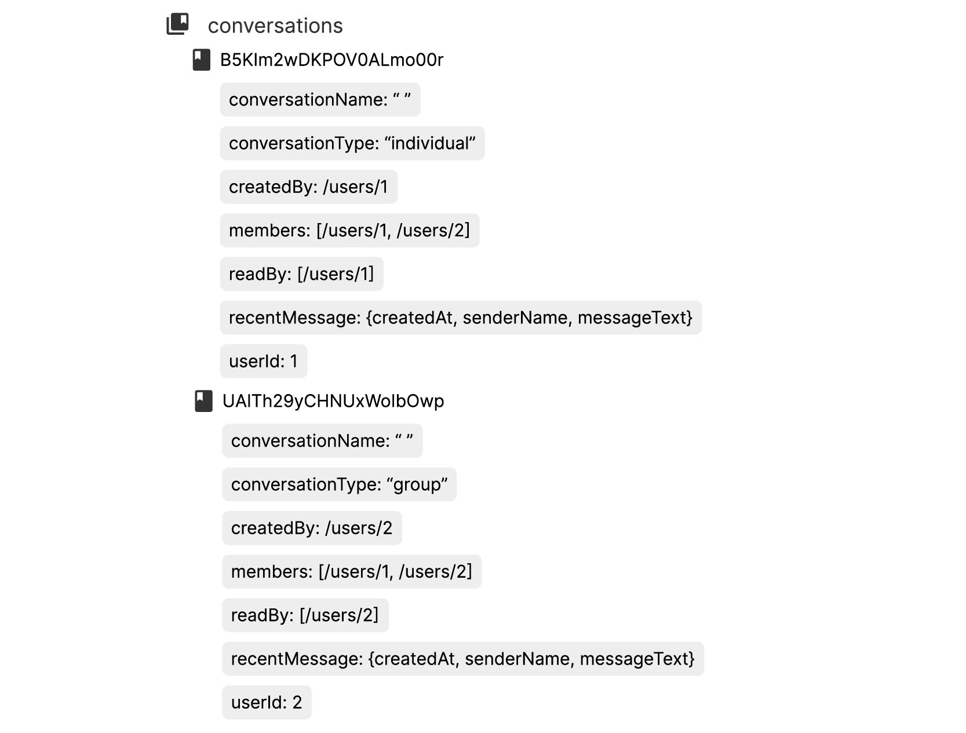The width and height of the screenshot is (966, 733).
Task: Select document UAlTh29yCHNUxWolbOwp
Action: [333, 401]
